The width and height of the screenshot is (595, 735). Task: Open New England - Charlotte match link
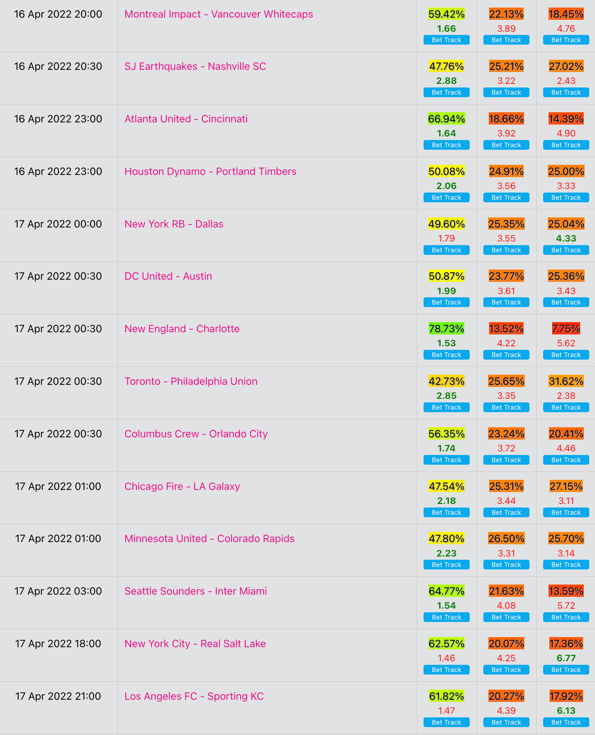point(182,329)
